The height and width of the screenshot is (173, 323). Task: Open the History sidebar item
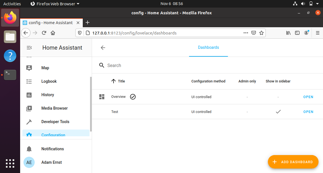[56, 95]
